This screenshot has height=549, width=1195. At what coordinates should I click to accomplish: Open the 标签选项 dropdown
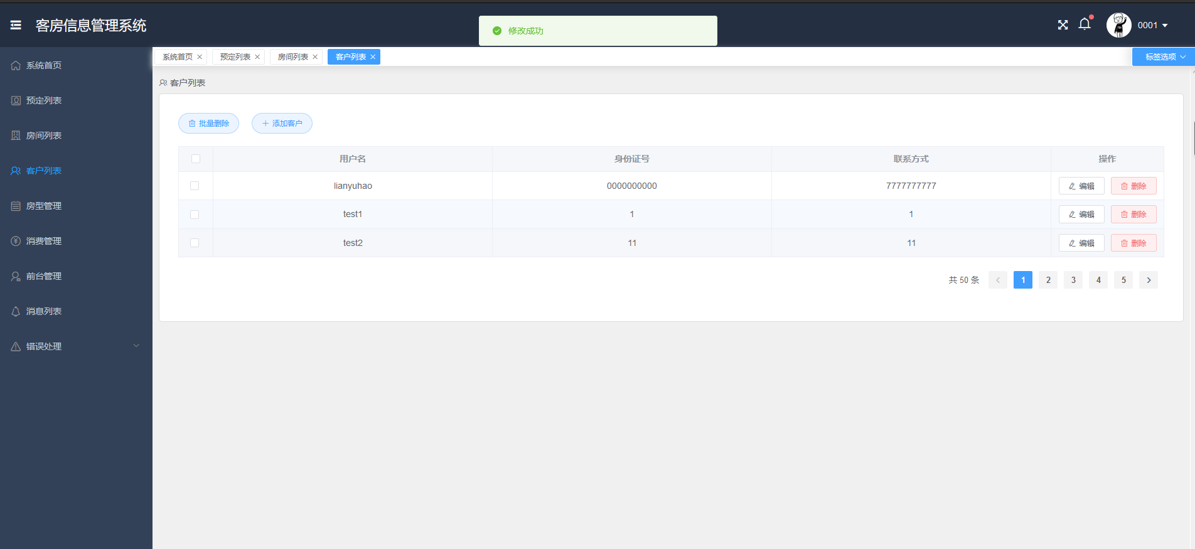(1164, 56)
